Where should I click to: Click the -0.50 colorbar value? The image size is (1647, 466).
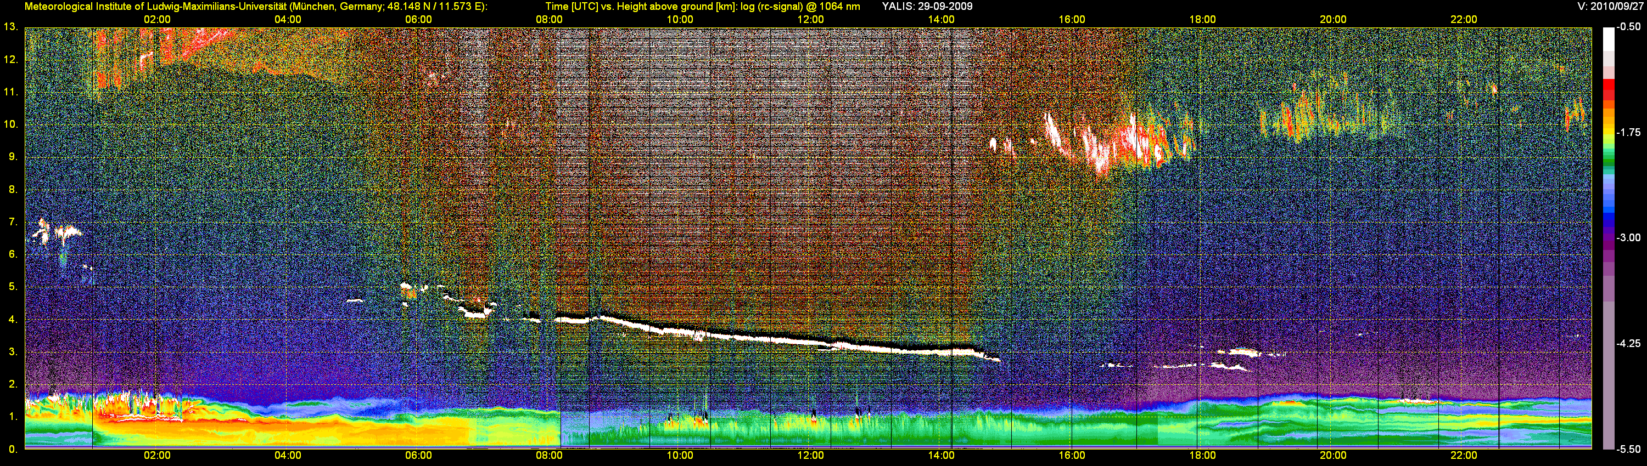click(1628, 27)
